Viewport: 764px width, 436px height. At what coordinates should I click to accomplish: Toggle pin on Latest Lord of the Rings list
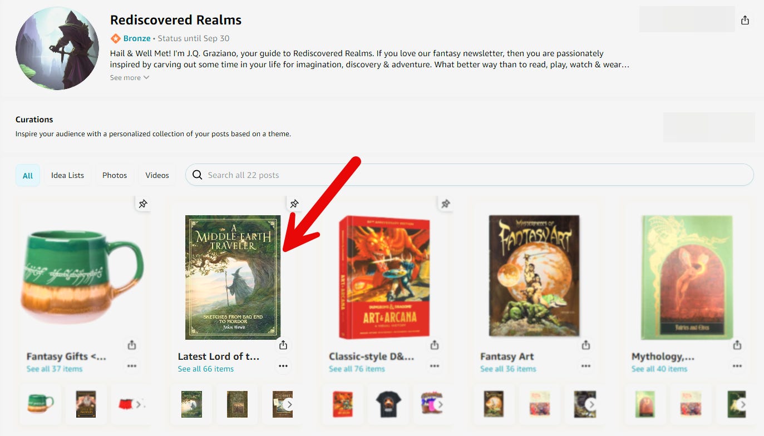click(294, 204)
